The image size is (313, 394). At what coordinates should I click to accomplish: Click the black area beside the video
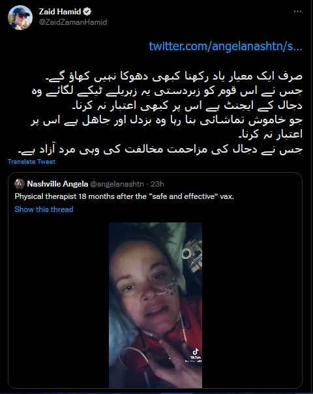58,305
